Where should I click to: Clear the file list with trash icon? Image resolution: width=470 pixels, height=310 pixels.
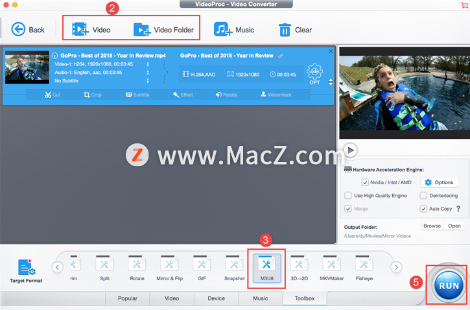coord(295,30)
